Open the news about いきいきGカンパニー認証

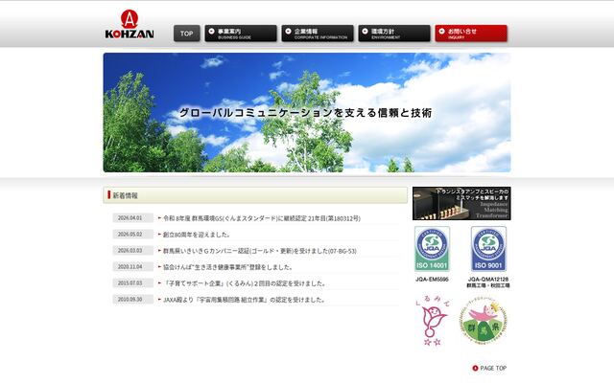click(260, 251)
